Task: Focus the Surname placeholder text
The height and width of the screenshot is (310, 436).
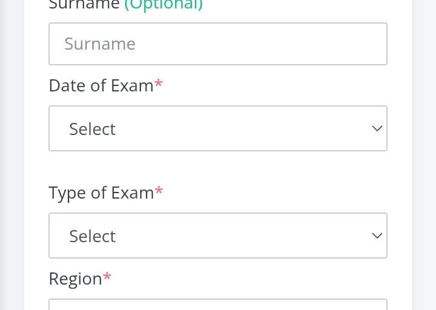Action: 100,44
